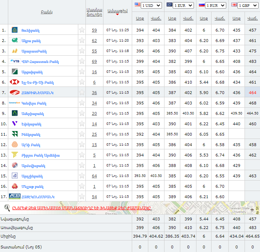Click the ԱրարատԲանկ logo icon
Screen dimensions: 260x252
(15, 51)
